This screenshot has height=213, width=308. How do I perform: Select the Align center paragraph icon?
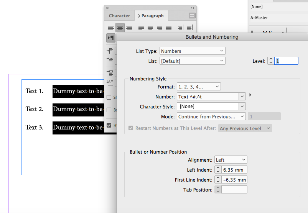(x=120, y=27)
